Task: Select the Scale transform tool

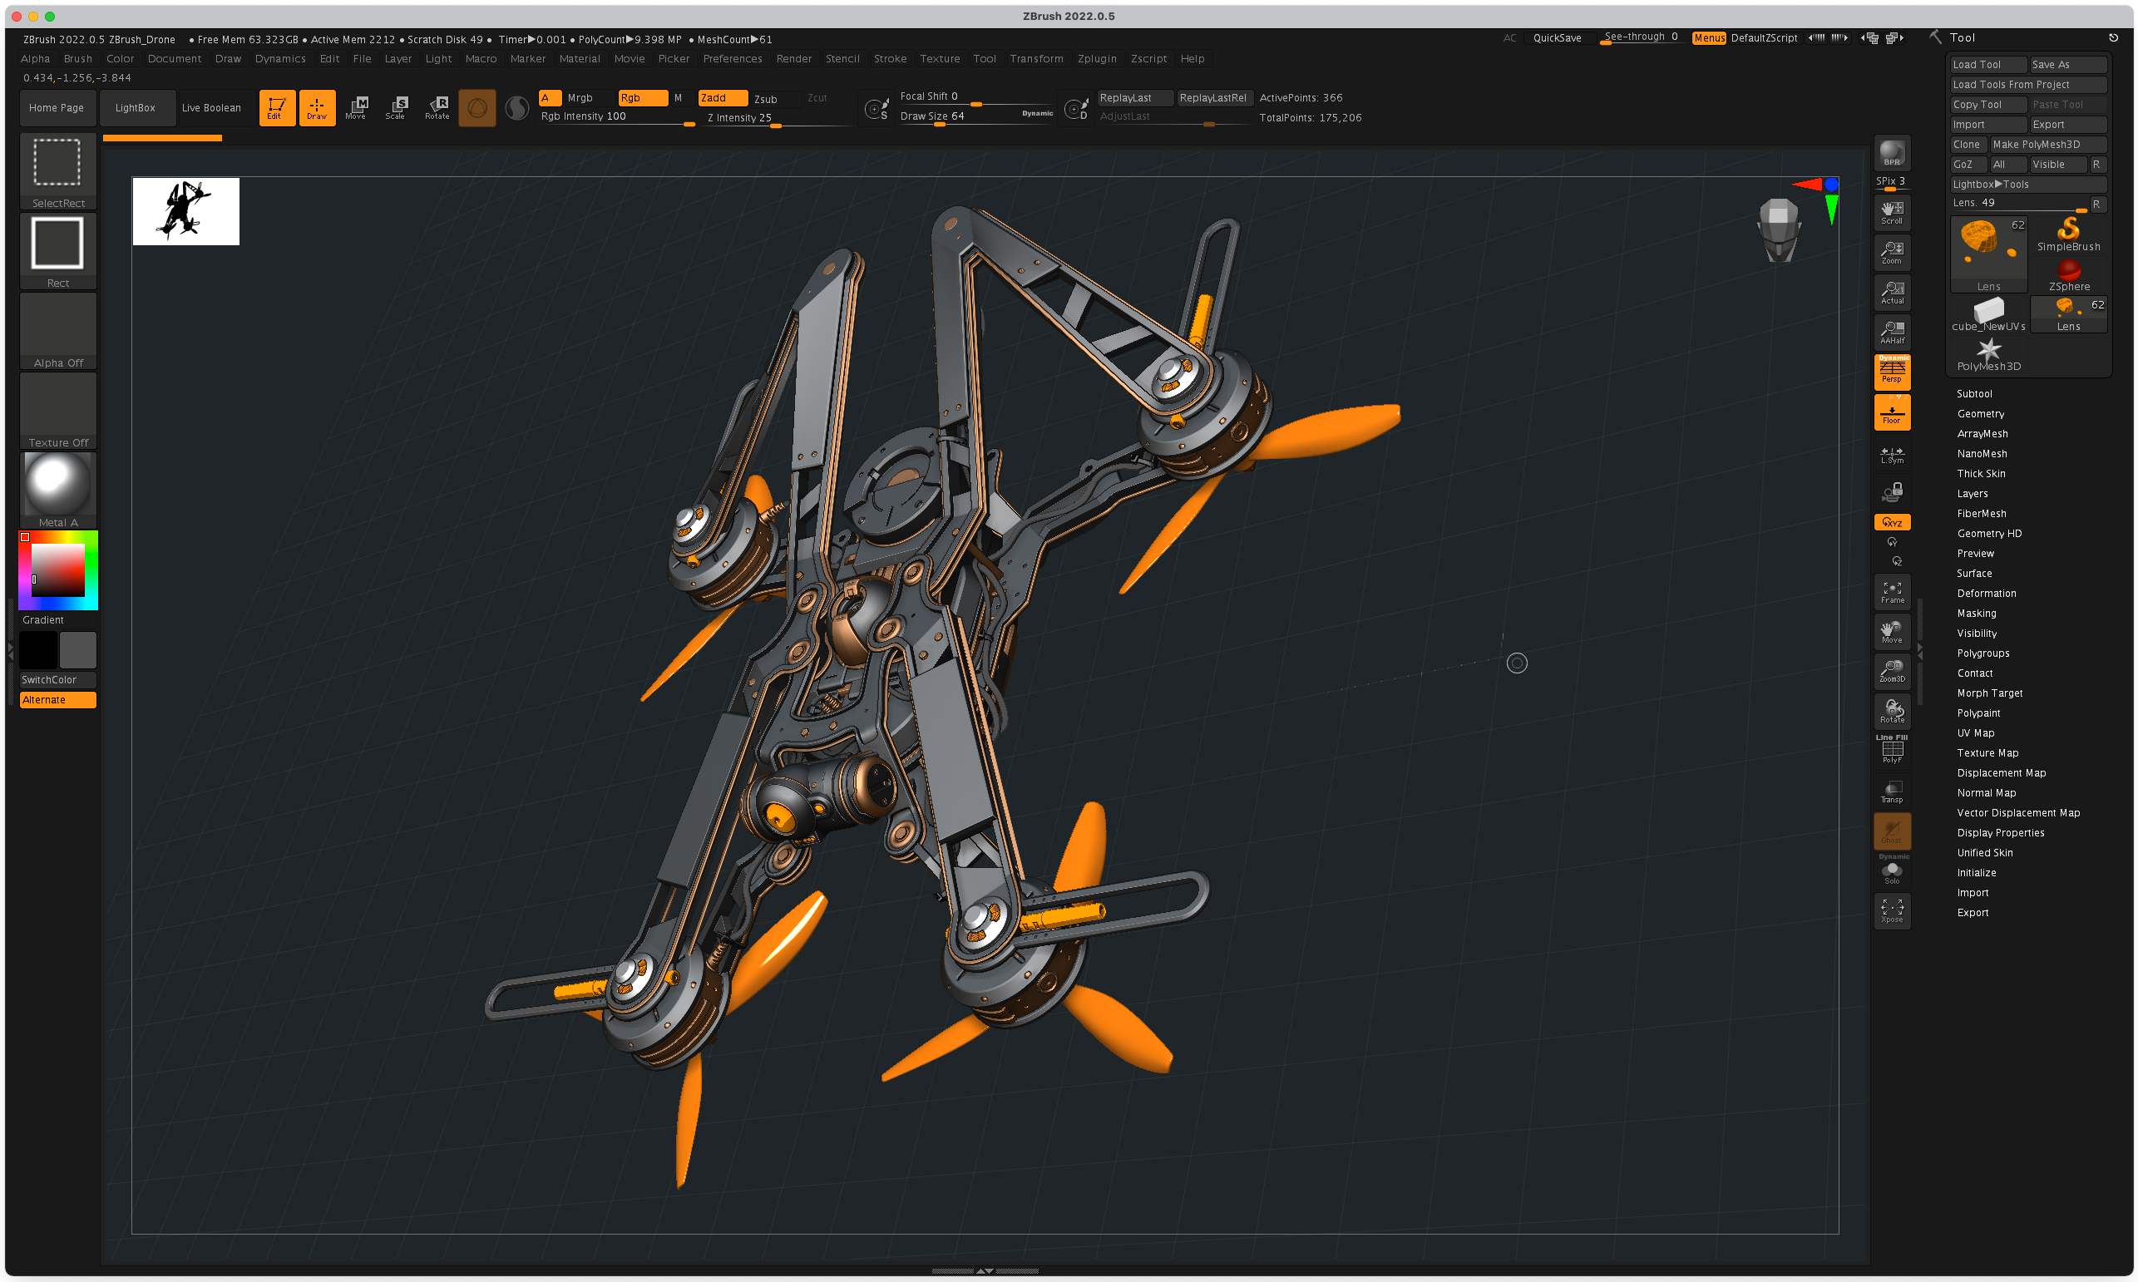Action: pos(396,107)
